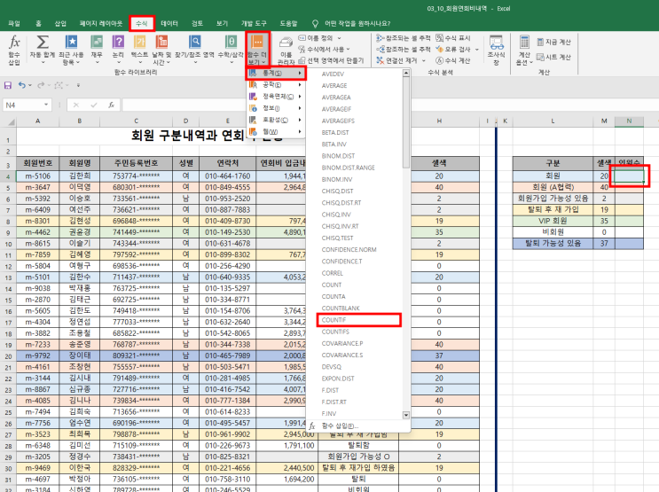
Task: Open the 계산 옵션 dropdown
Action: (524, 50)
